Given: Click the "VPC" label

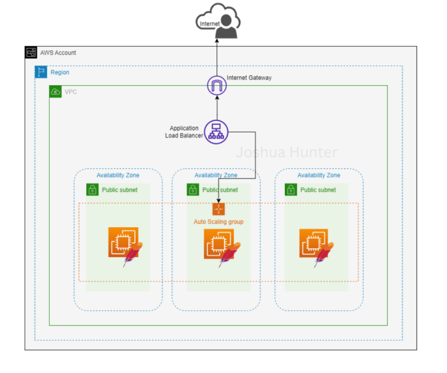Looking at the screenshot, I should click(71, 92).
